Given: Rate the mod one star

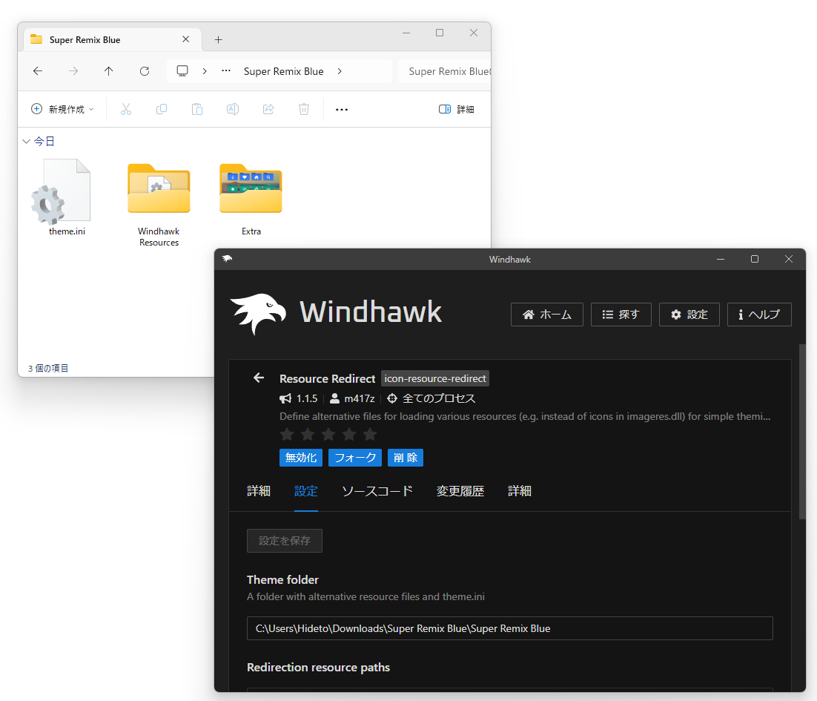Looking at the screenshot, I should tap(287, 434).
